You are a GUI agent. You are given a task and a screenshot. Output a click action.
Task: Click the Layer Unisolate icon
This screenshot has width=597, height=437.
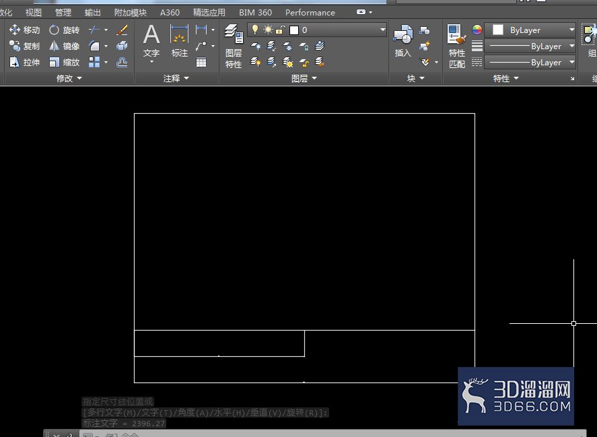[x=271, y=62]
